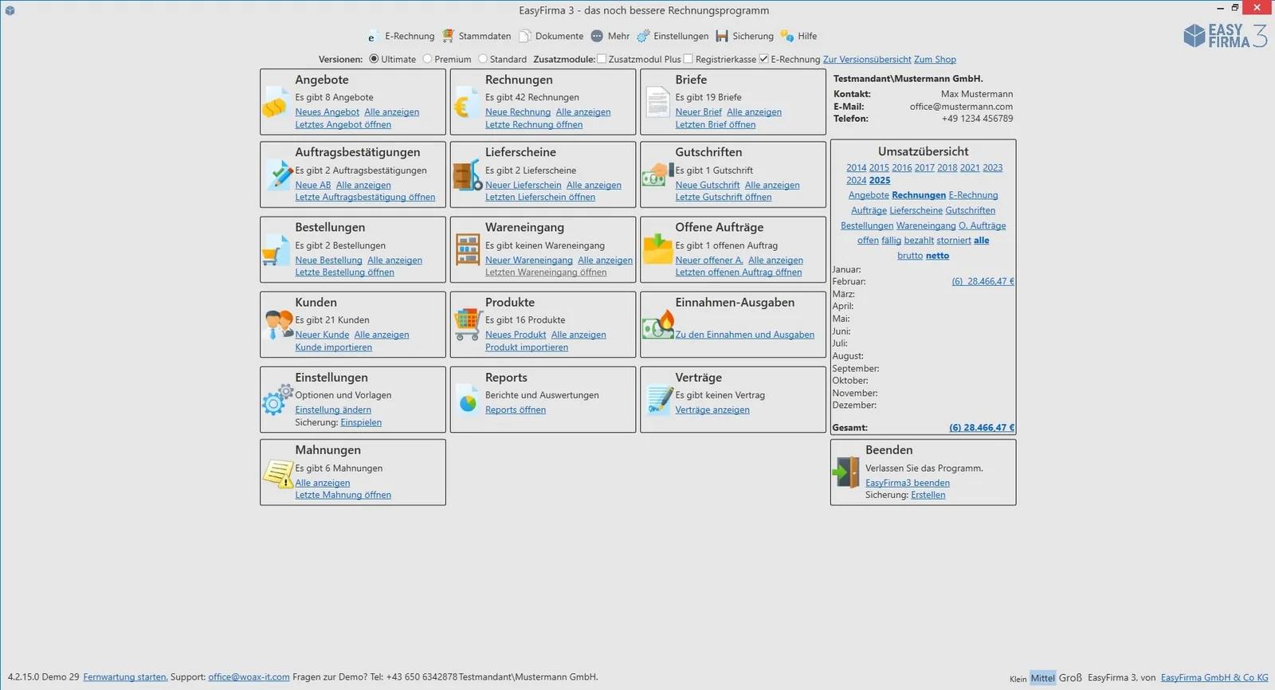Screen dimensions: 1275x690
Task: Click the Einstellungen toolbar gear icon
Action: (x=643, y=36)
